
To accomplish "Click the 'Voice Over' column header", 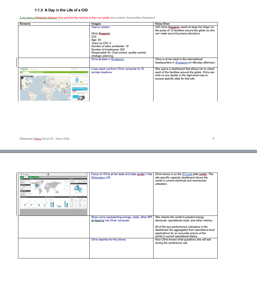I will click(163, 24).
